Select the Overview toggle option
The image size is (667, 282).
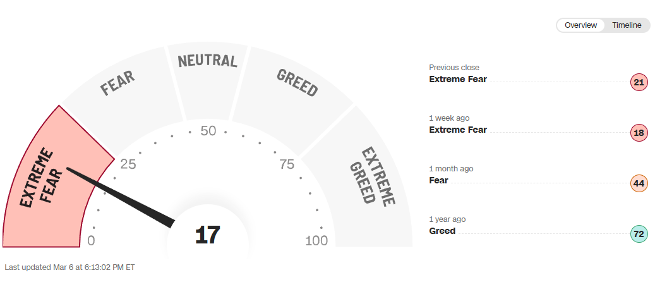tap(580, 25)
